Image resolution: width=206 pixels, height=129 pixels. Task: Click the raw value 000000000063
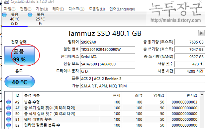tap(184, 102)
